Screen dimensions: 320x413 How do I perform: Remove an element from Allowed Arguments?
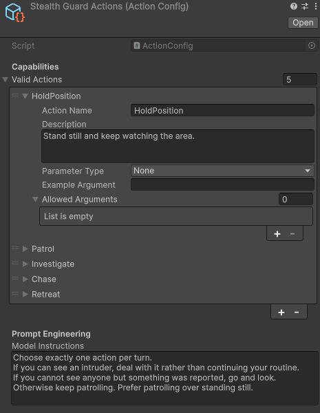pos(292,233)
